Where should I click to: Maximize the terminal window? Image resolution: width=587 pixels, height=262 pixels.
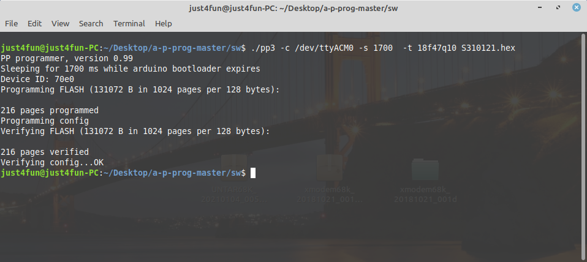click(x=558, y=7)
